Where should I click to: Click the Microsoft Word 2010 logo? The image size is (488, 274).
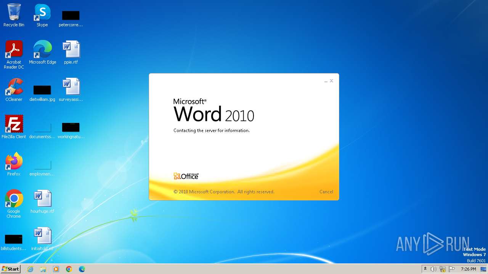tap(213, 110)
